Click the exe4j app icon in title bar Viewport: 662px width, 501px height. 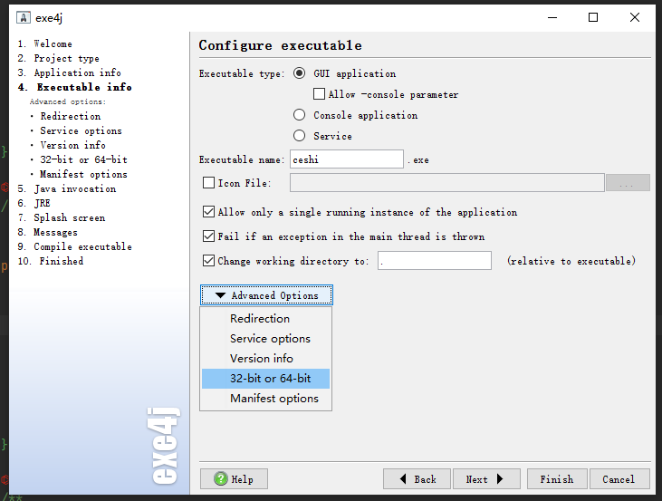pos(22,17)
